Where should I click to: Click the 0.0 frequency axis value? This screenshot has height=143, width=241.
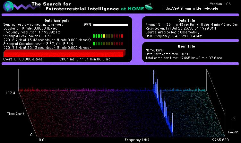(x=41, y=140)
